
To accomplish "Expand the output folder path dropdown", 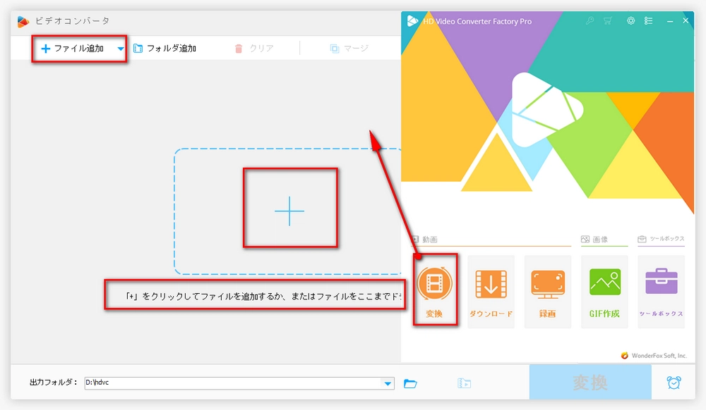I will 388,383.
